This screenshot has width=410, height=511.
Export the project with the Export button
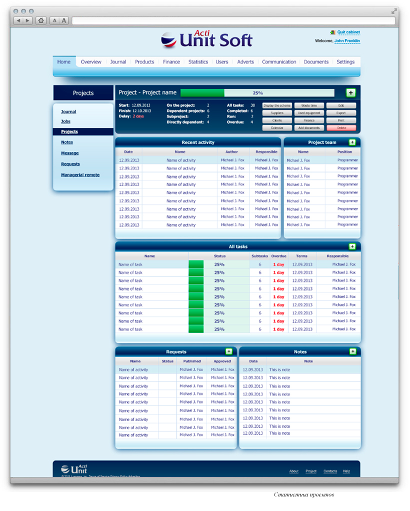click(x=341, y=113)
